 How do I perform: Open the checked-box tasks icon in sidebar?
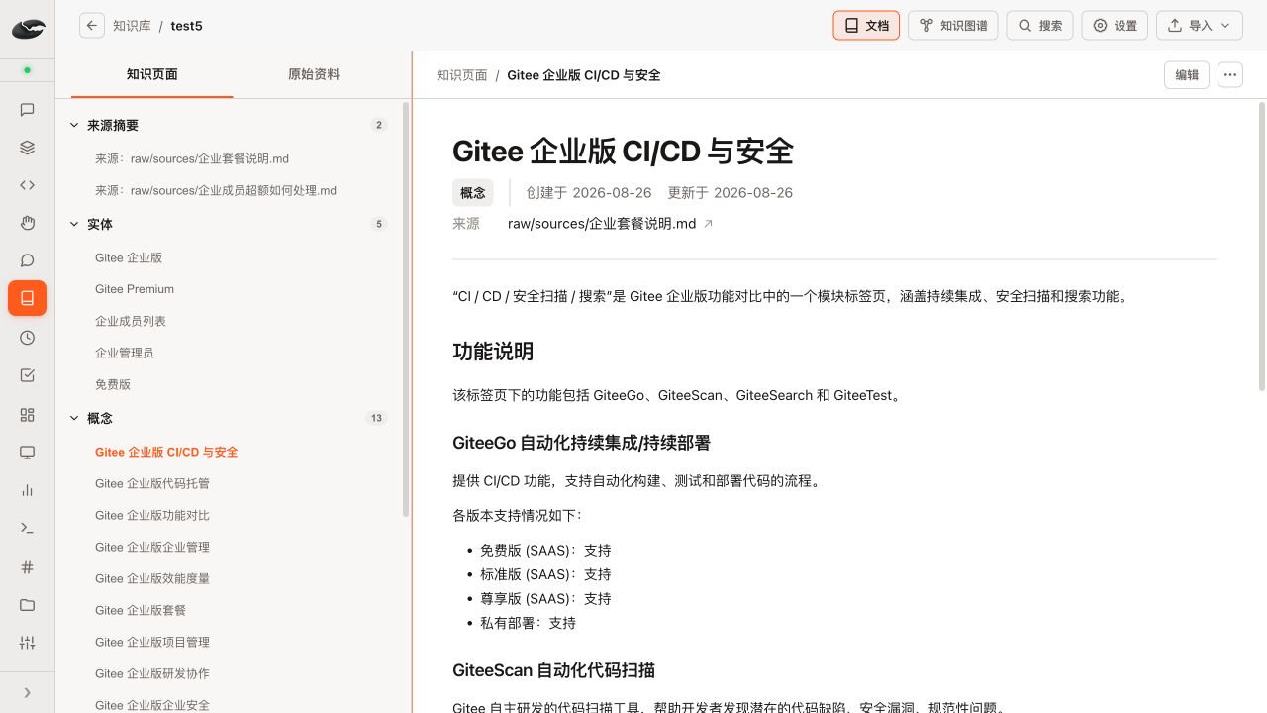tap(28, 375)
